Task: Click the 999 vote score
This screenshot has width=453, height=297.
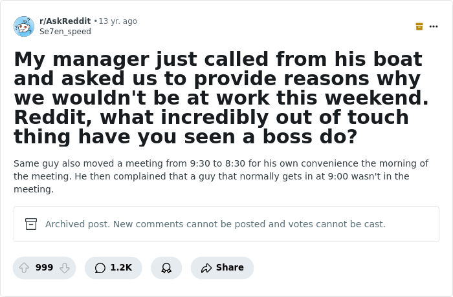Action: [x=44, y=267]
